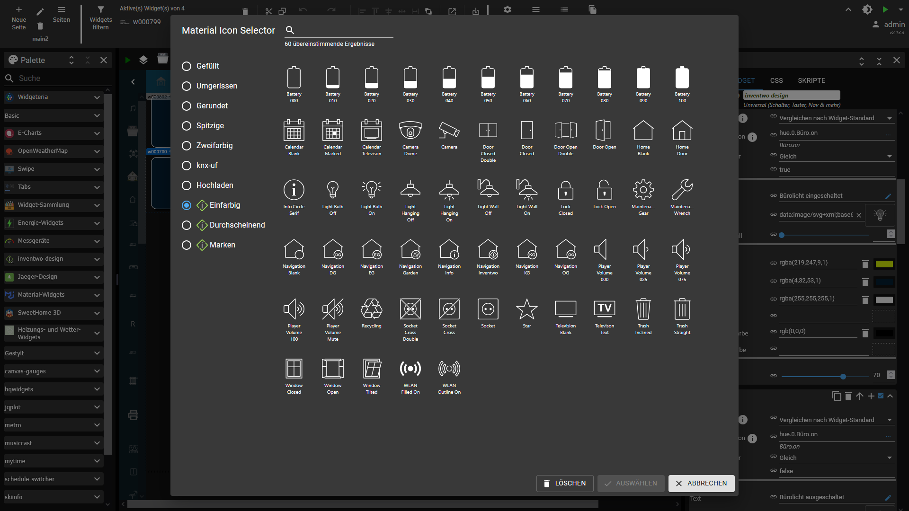
Task: Pick the WLAN Filled On icon
Action: [410, 369]
